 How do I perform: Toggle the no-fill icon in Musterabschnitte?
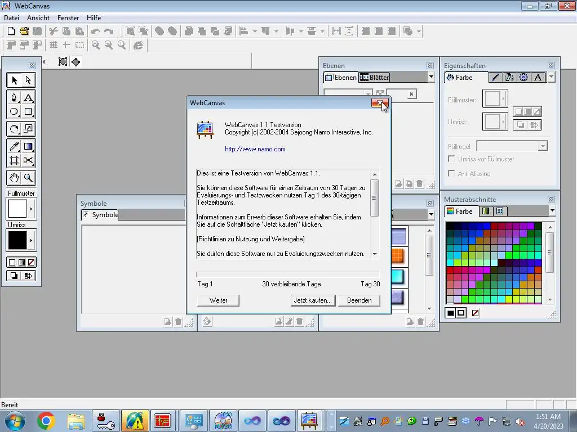click(476, 313)
